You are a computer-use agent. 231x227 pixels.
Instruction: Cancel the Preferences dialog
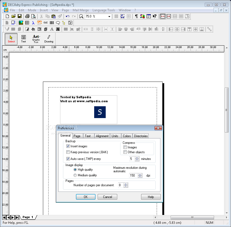(x=107, y=197)
